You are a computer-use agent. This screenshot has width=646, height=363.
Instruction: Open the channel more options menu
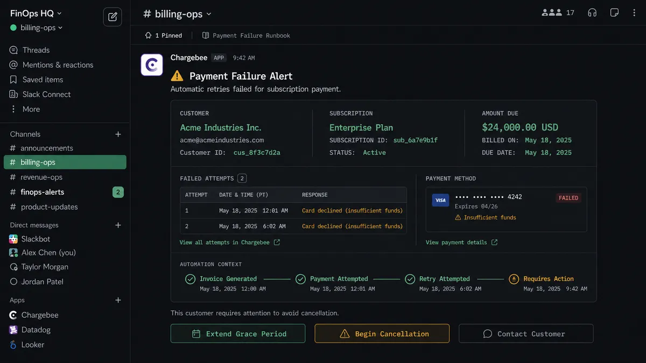click(634, 13)
